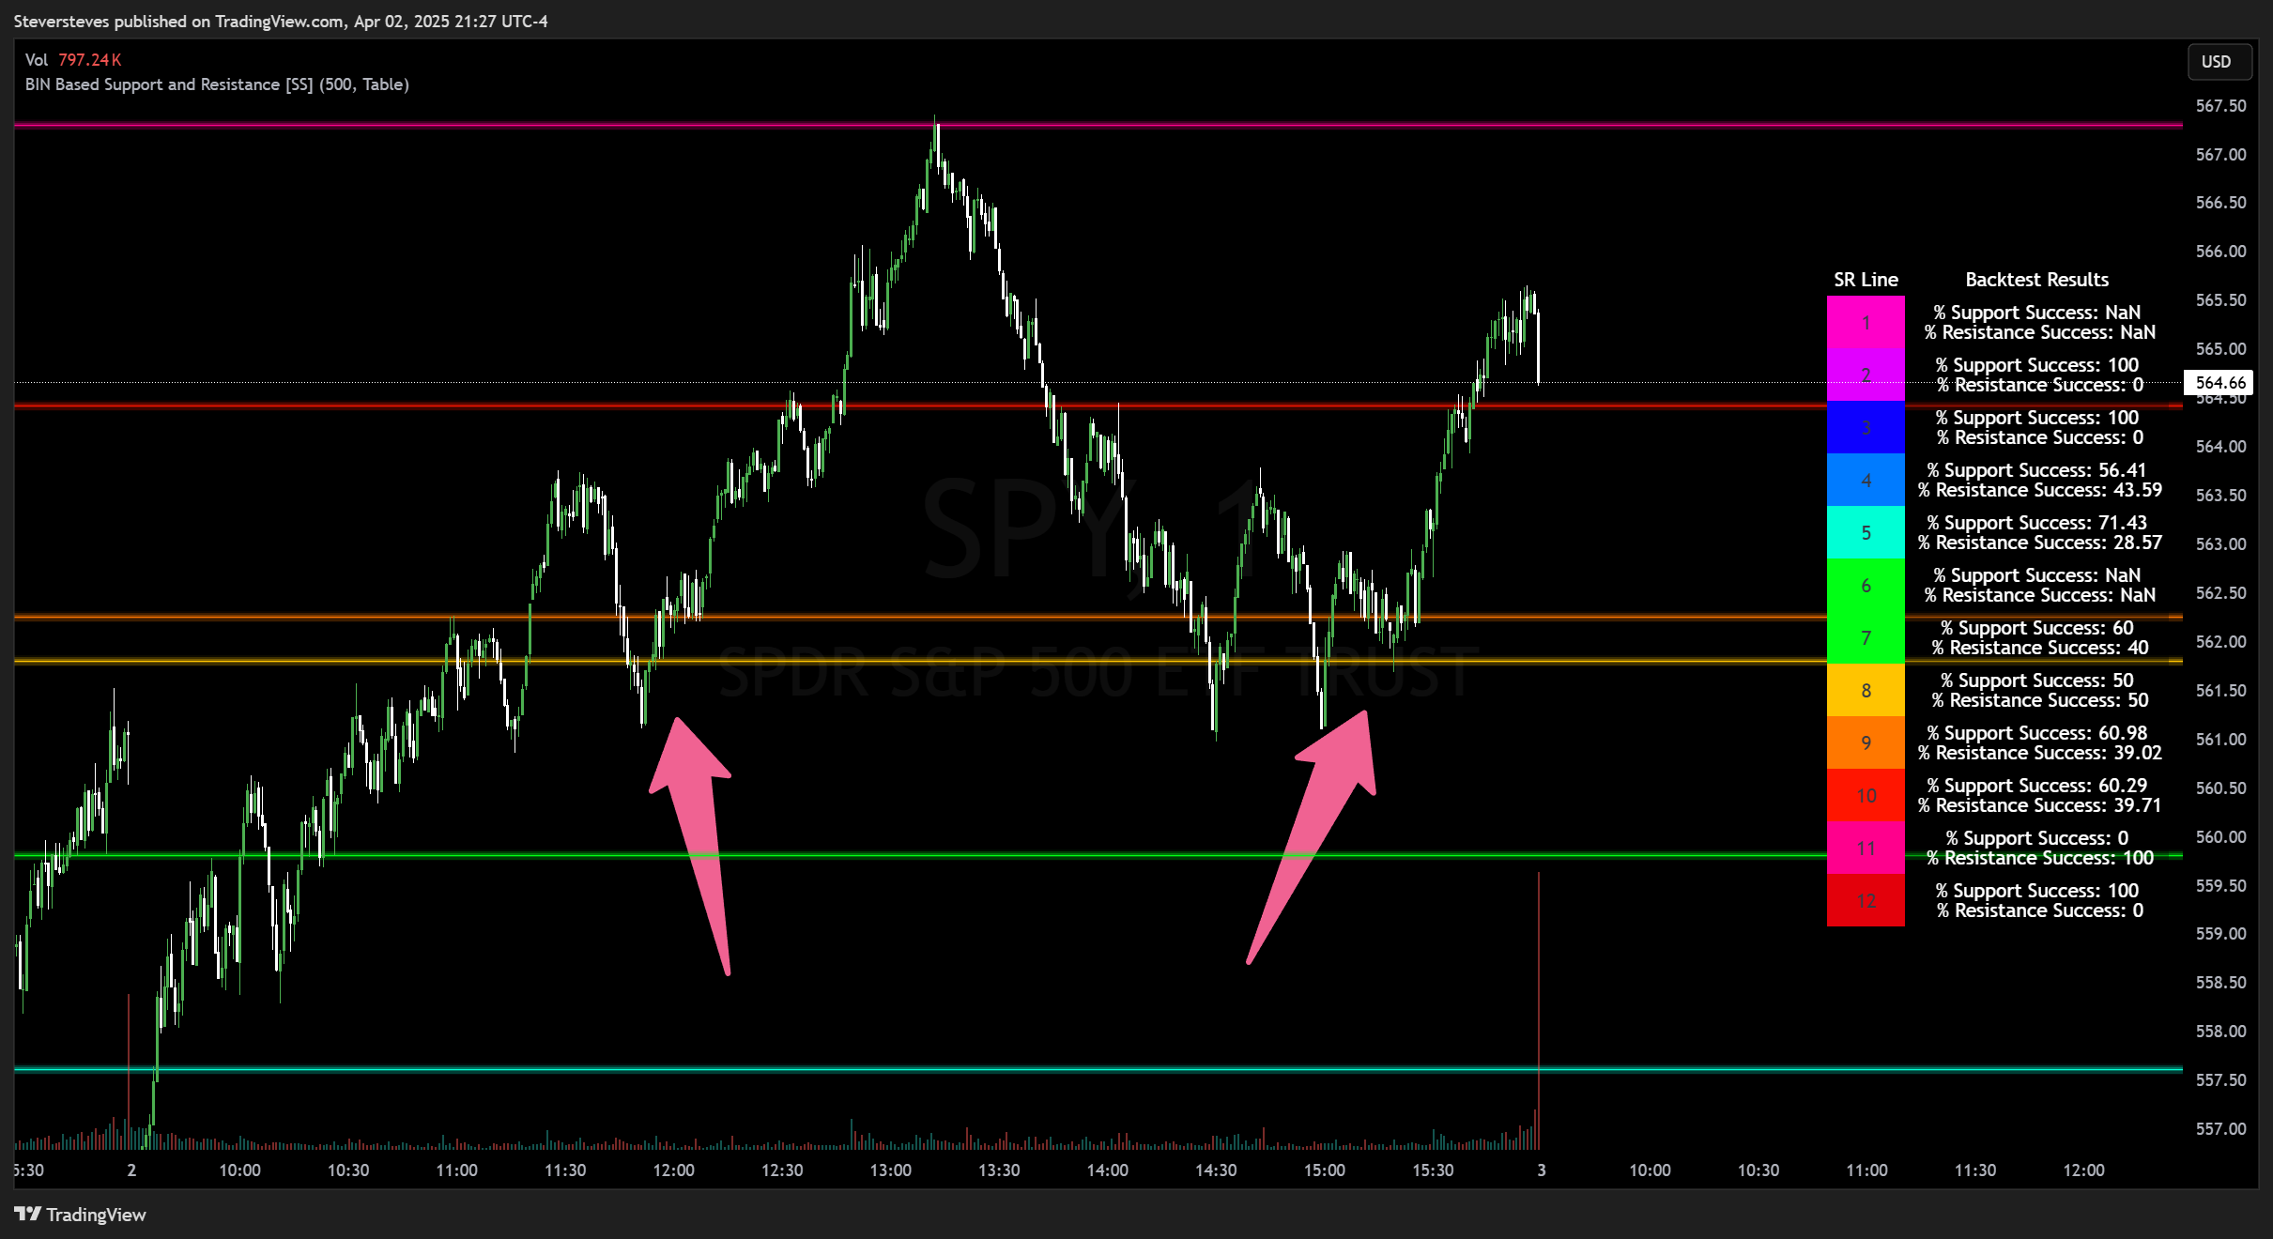The width and height of the screenshot is (2273, 1239).
Task: Click SR Line 2 purple swatch
Action: pyautogui.click(x=1866, y=375)
